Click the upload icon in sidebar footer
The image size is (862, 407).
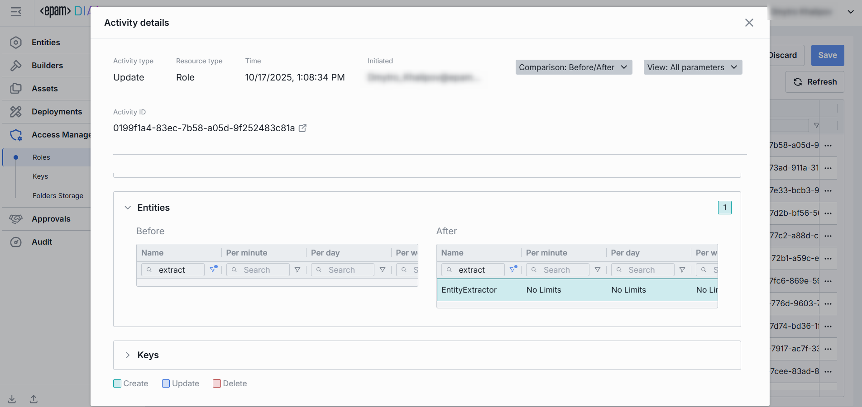(34, 399)
